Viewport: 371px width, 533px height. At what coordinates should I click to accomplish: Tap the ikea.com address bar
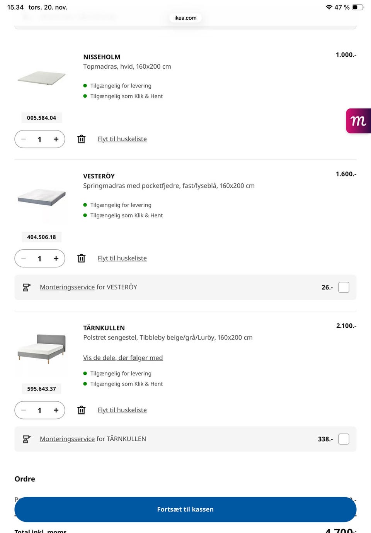[185, 18]
